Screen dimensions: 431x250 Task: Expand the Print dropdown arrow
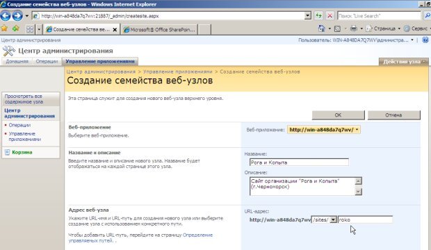361,28
